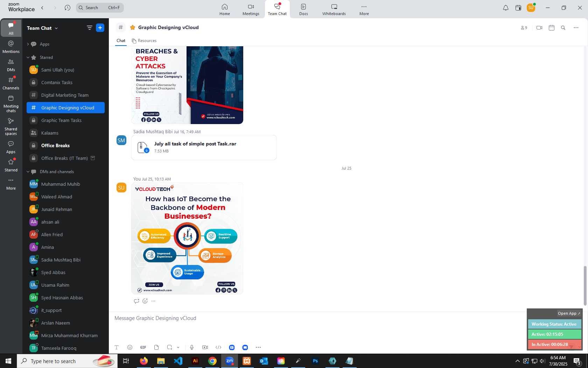Image resolution: width=588 pixels, height=368 pixels.
Task: Open Visual Studio Code from the taskbar
Action: [178, 361]
